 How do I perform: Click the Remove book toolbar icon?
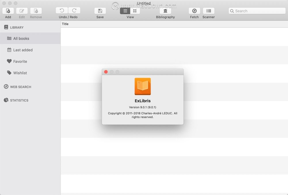pyautogui.click(x=36, y=11)
